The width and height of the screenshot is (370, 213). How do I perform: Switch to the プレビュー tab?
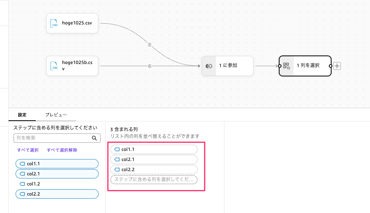[56, 115]
